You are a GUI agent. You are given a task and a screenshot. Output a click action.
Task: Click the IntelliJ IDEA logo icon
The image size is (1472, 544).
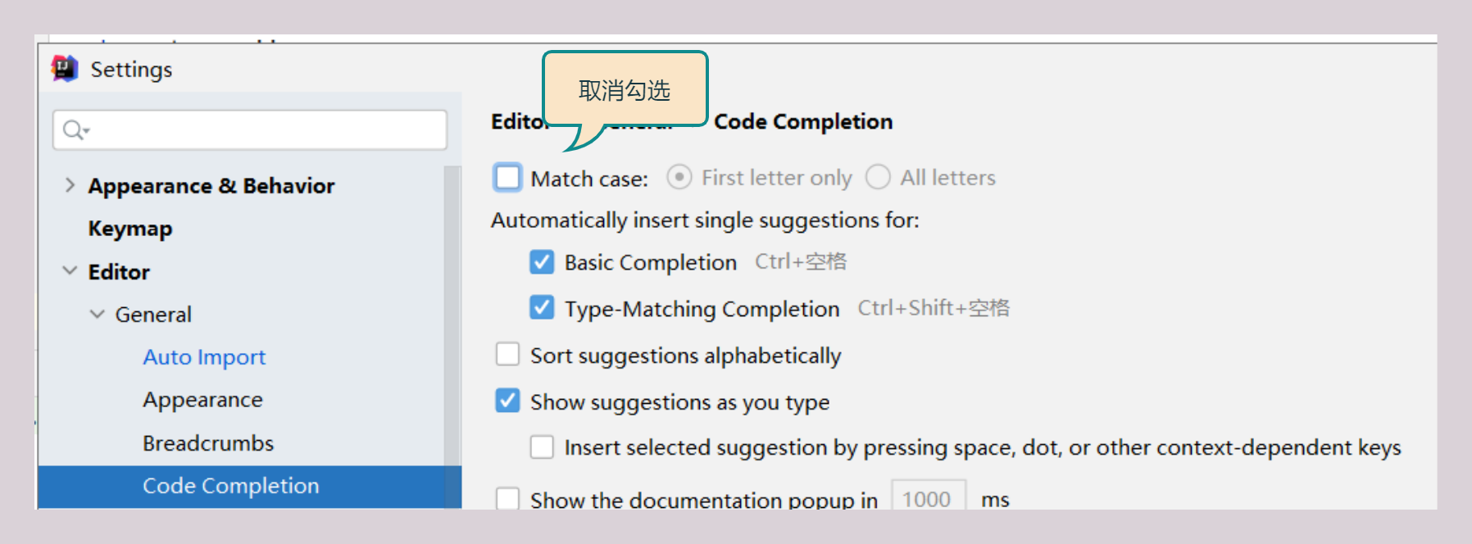click(x=64, y=69)
